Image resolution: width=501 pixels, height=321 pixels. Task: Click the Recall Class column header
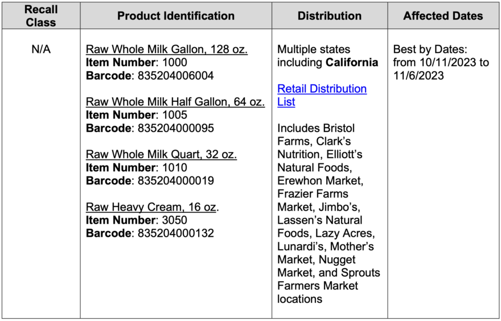click(x=41, y=15)
